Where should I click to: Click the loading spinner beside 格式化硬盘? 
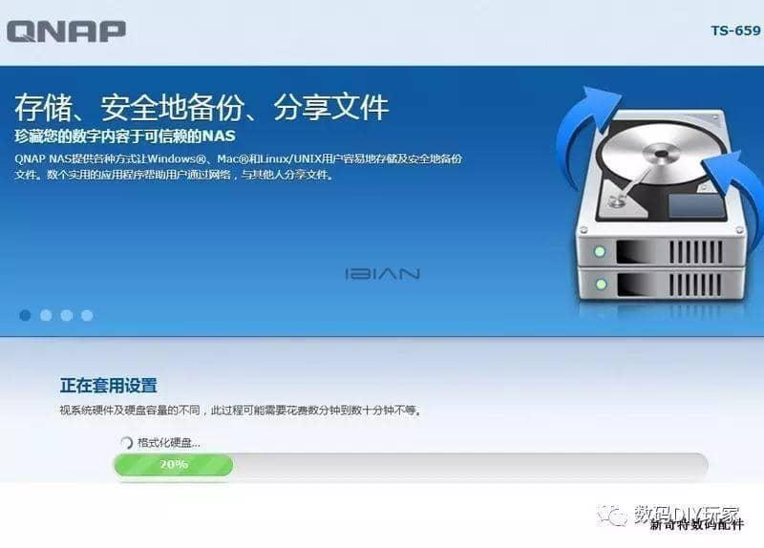(x=126, y=443)
